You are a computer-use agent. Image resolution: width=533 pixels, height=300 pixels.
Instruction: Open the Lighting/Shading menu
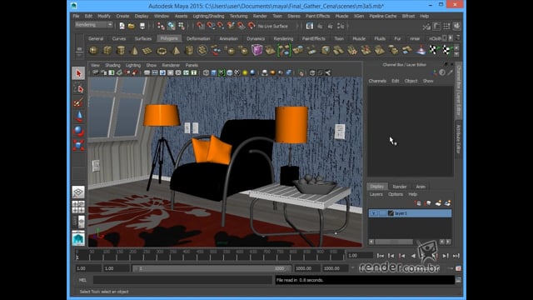point(208,16)
